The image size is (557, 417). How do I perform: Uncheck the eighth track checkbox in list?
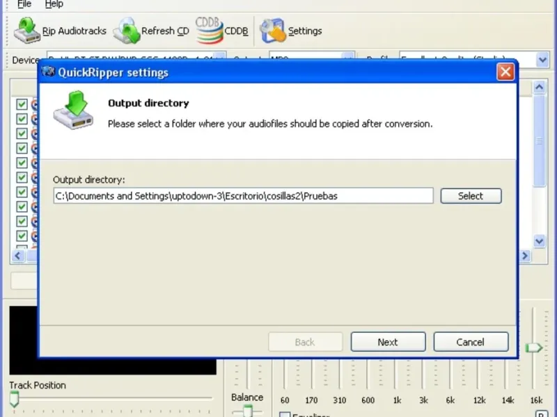[x=22, y=206]
